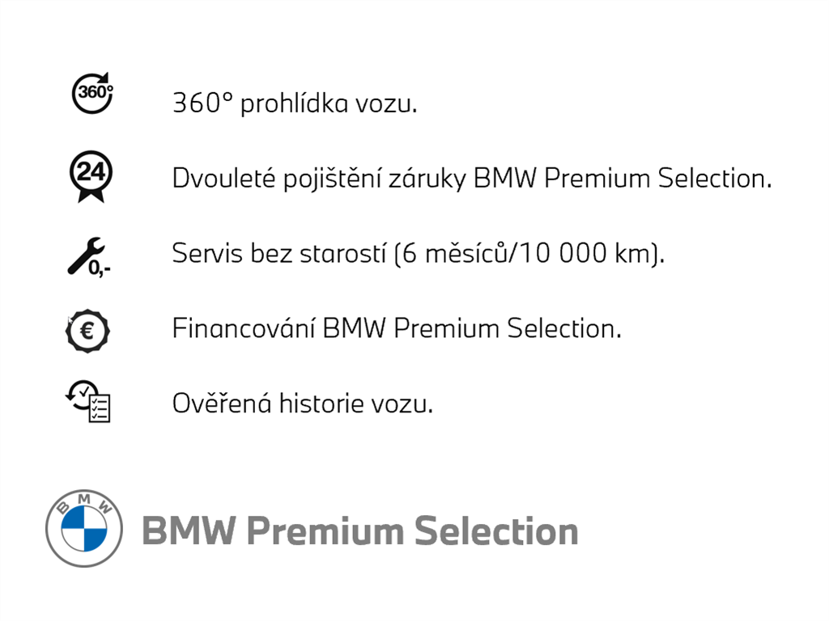Open the euro financing badge icon

(x=87, y=330)
